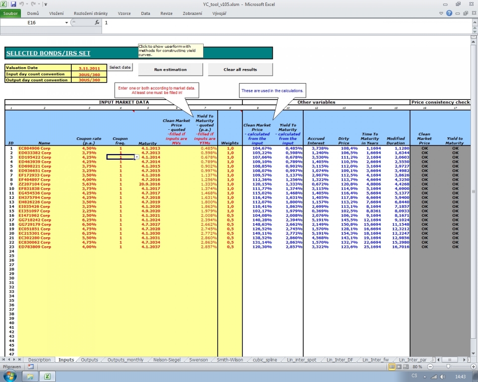Click the Save icon in quick access toolbar
Viewport: 478px width, 382px height.
click(x=13, y=4)
